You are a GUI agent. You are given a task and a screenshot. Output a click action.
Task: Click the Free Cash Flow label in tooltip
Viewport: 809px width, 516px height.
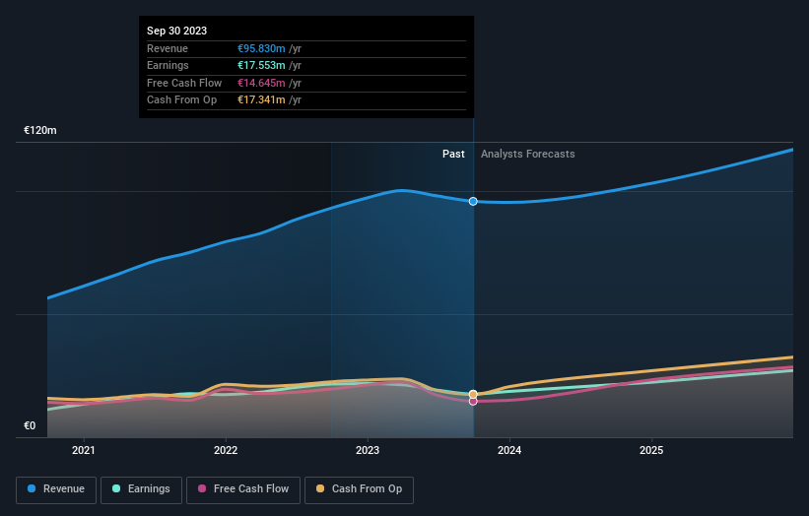[x=184, y=83]
